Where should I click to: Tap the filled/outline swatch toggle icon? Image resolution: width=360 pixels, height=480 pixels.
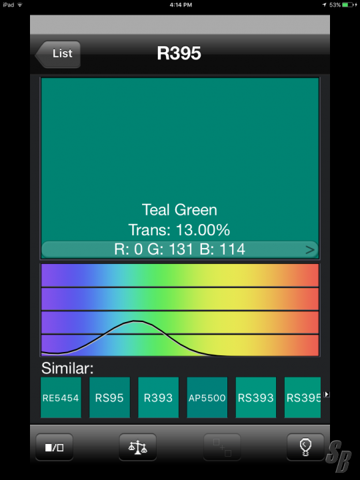click(x=55, y=447)
